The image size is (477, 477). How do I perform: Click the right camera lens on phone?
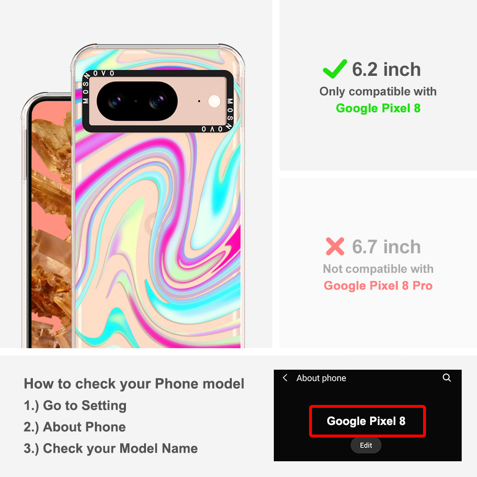[158, 101]
